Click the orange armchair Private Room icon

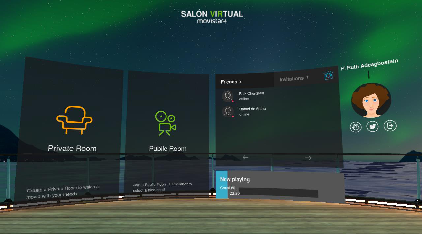(x=74, y=120)
